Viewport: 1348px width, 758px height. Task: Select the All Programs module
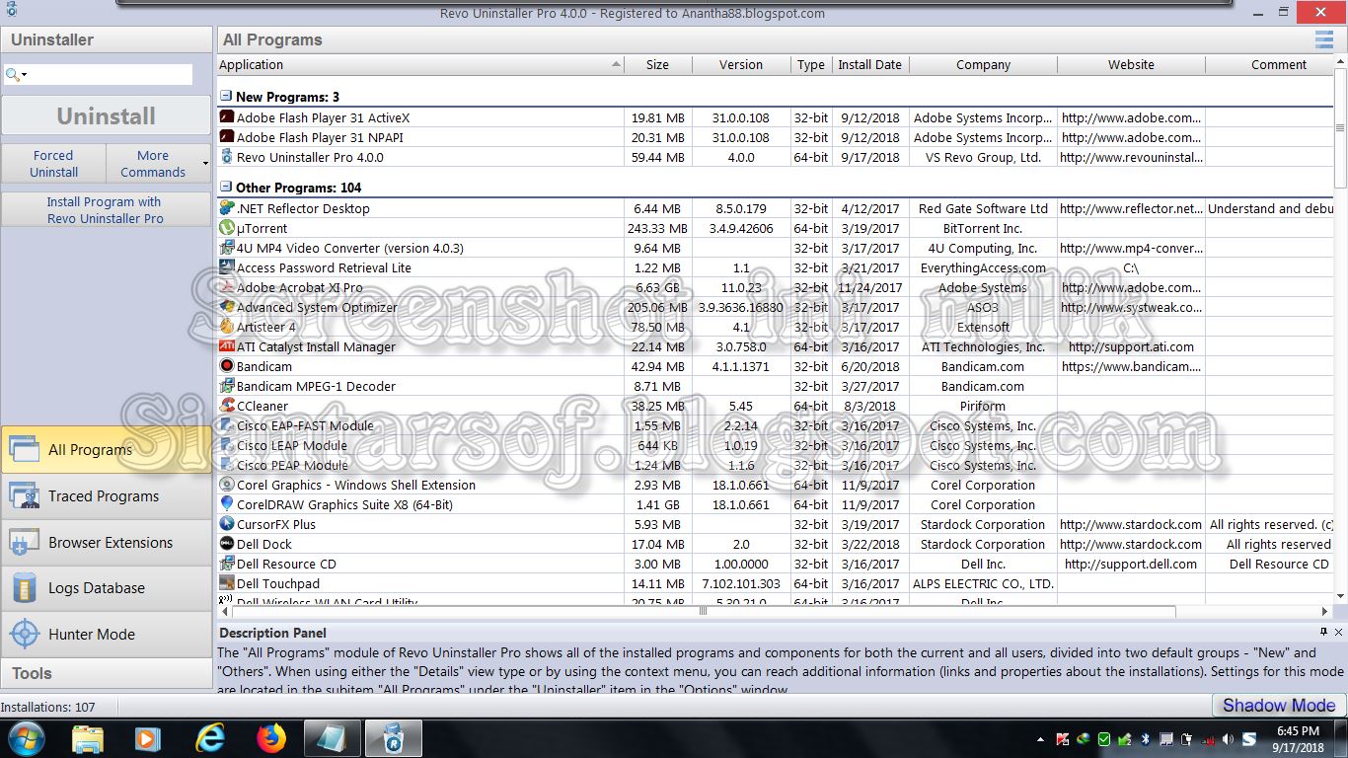[107, 449]
